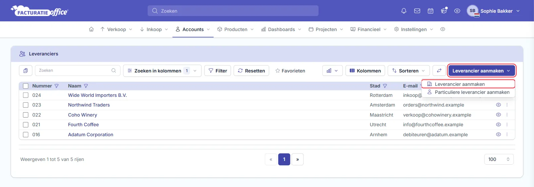Go to the home icon in navigation
The image size is (534, 187).
click(91, 29)
